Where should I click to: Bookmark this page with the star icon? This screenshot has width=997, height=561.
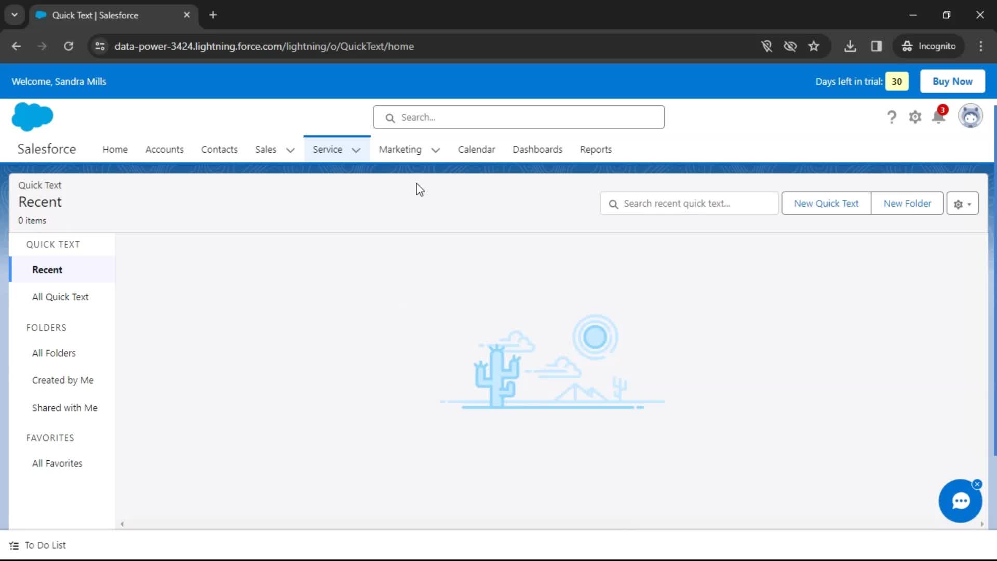tap(814, 46)
